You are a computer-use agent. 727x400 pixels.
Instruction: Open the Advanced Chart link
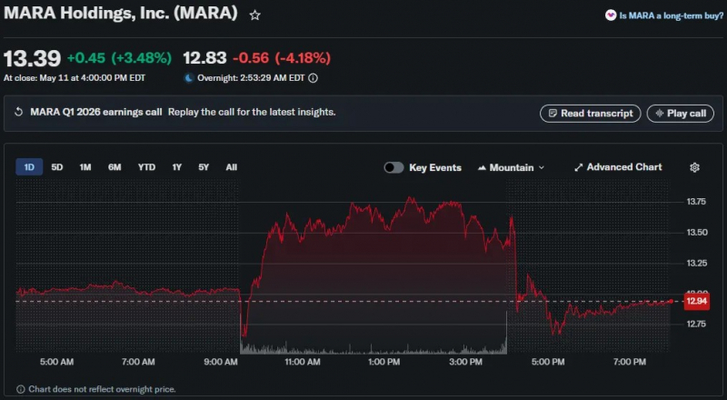click(618, 167)
